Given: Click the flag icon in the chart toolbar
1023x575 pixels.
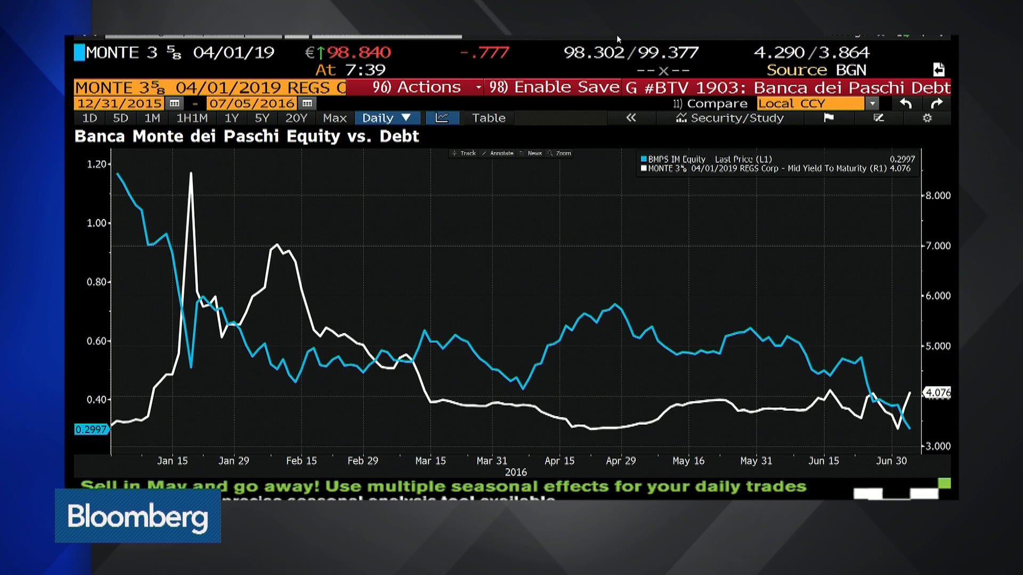Looking at the screenshot, I should [829, 118].
